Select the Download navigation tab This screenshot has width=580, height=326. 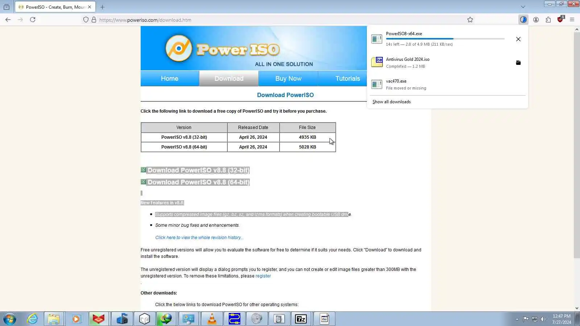coord(229,79)
